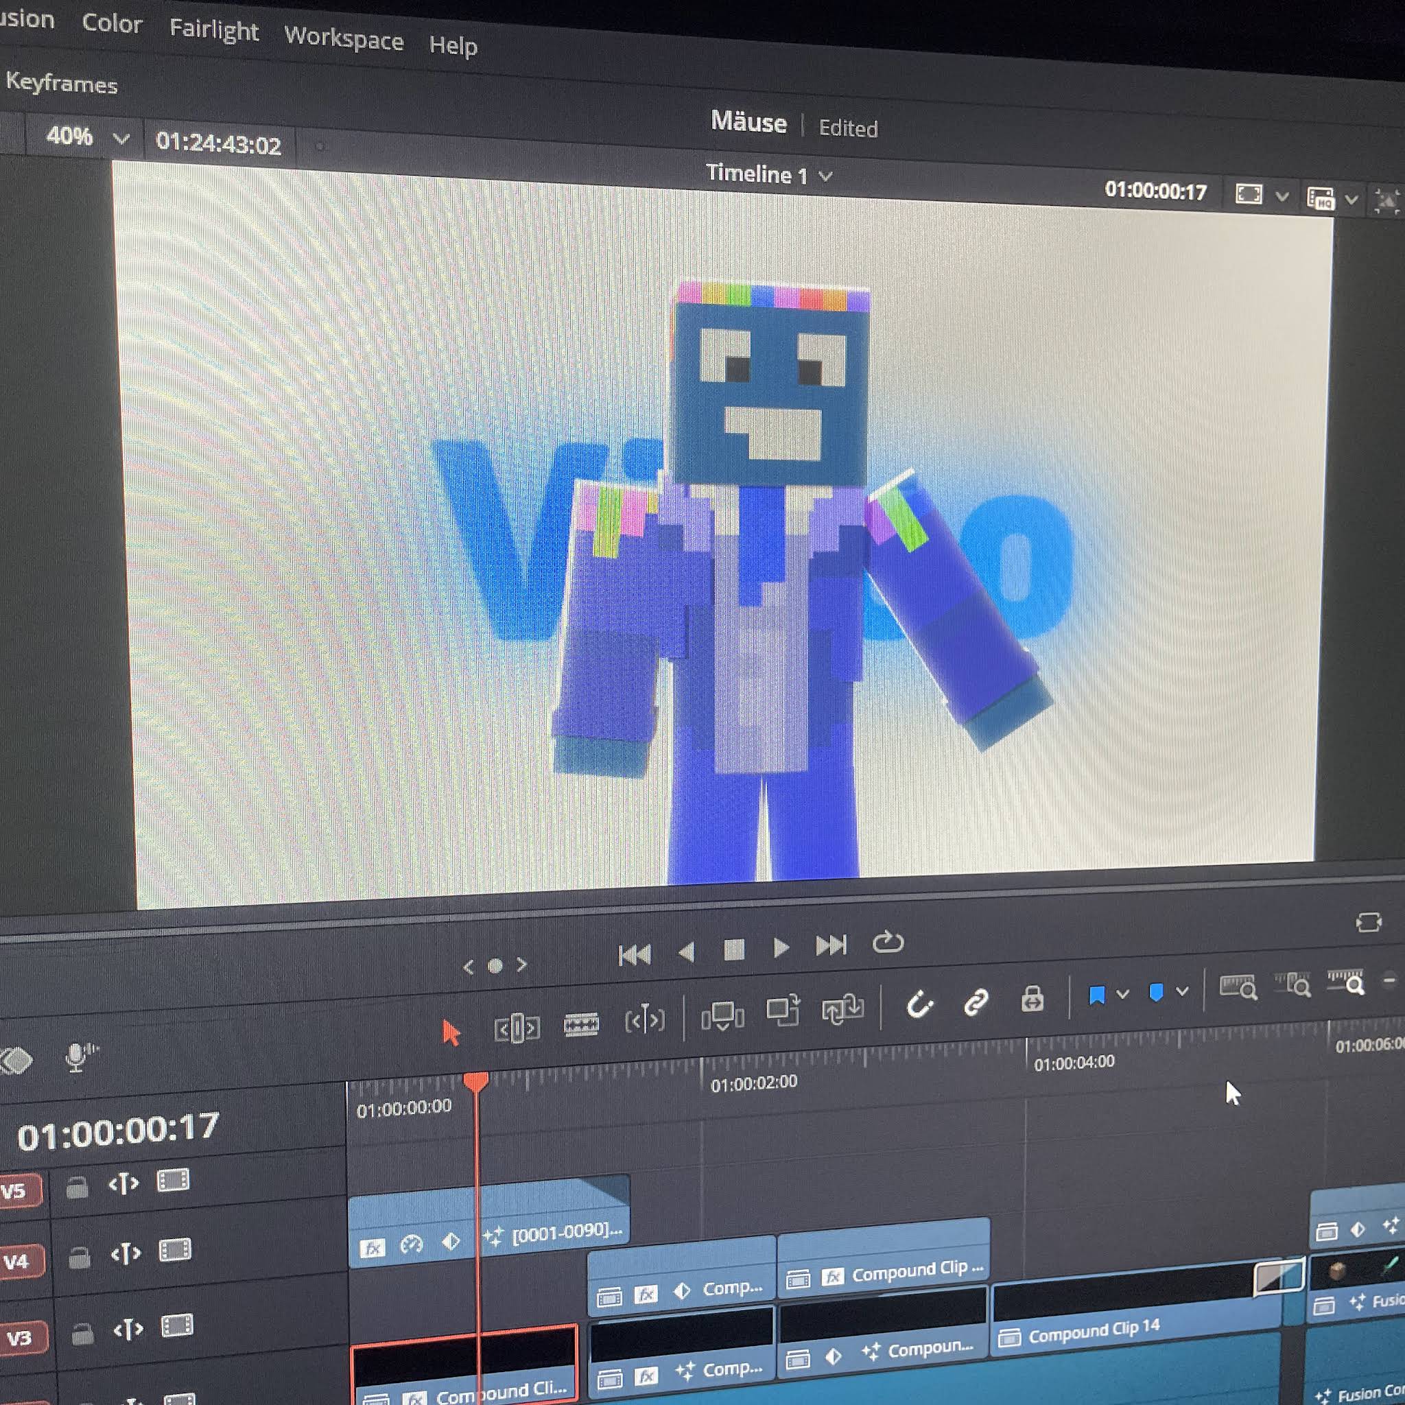
Task: Click the playhead marker on the ruler
Action: coord(475,1083)
